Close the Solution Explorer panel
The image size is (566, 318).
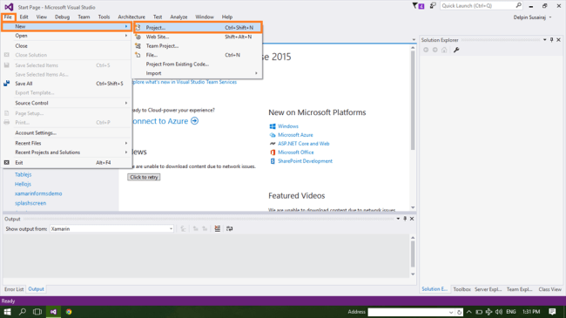point(558,40)
